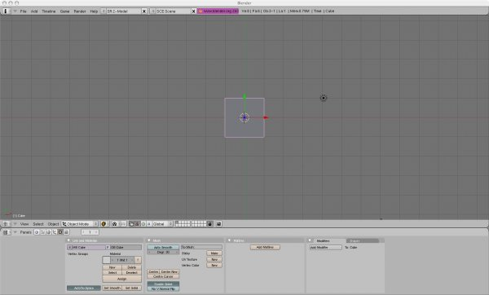489x295 pixels.
Task: Toggle No V.Normal Flip option
Action: pos(163,288)
